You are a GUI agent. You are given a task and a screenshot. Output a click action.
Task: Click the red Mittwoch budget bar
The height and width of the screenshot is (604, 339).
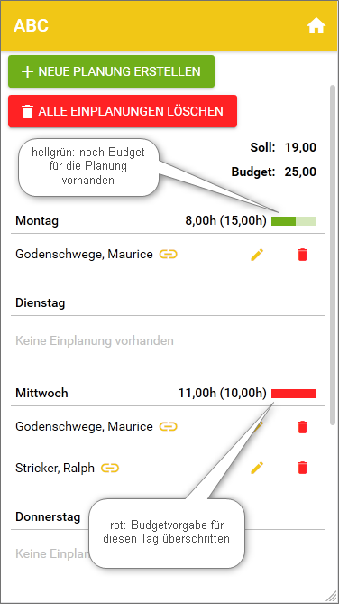pos(294,394)
